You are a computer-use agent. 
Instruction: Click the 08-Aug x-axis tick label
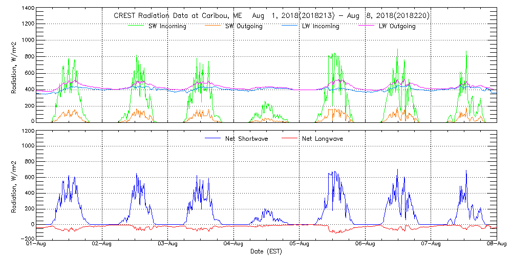pyautogui.click(x=497, y=244)
